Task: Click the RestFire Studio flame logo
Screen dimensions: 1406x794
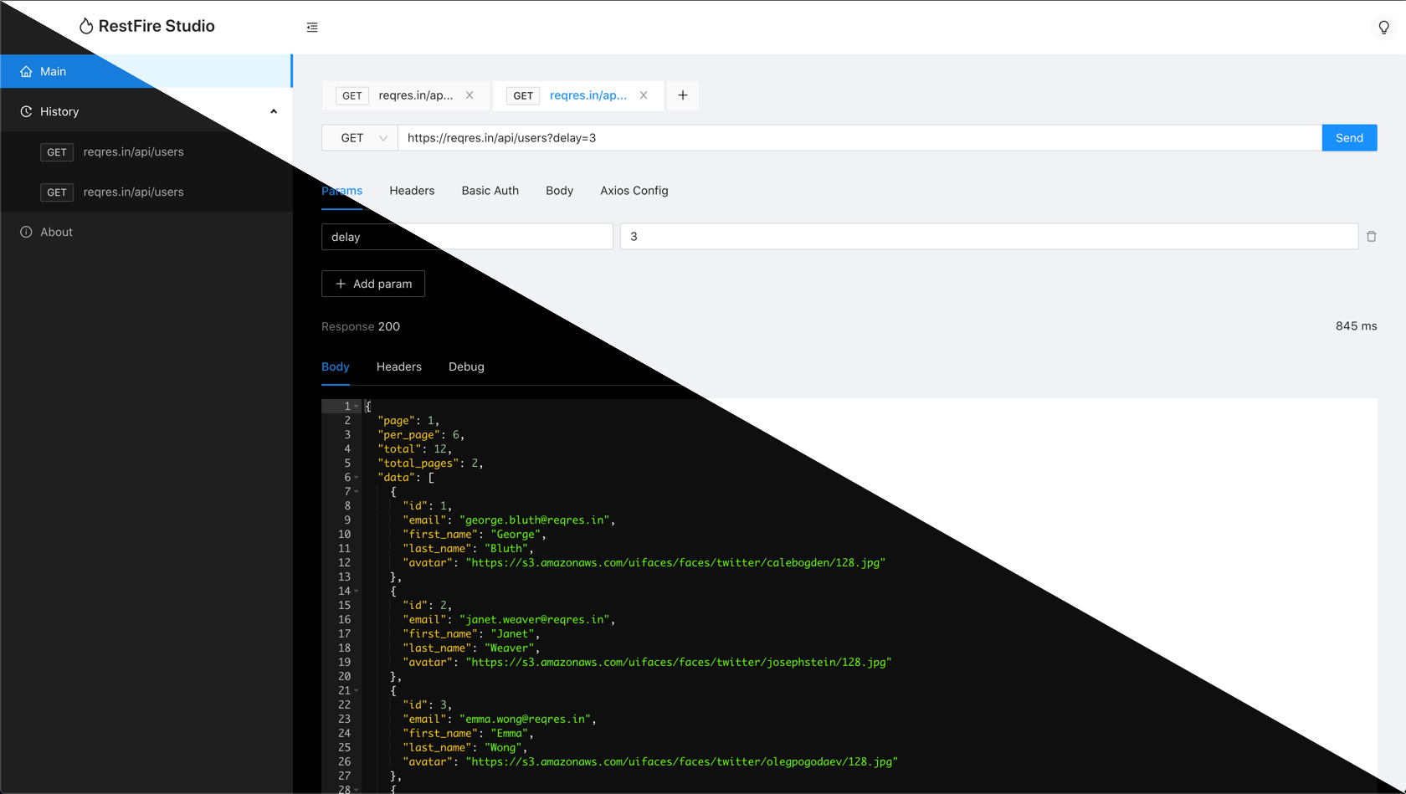Action: pos(85,26)
